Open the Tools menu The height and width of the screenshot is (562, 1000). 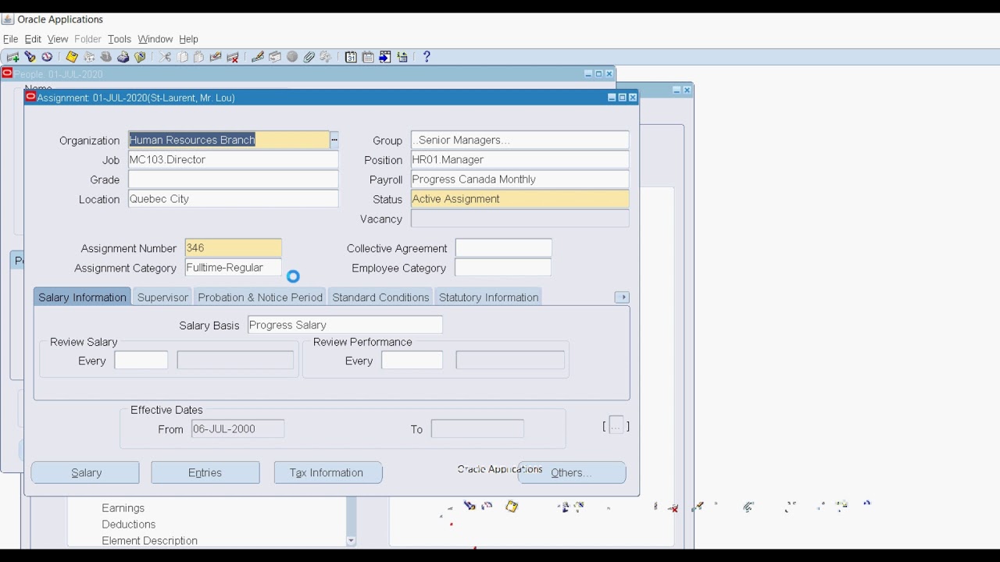click(120, 39)
